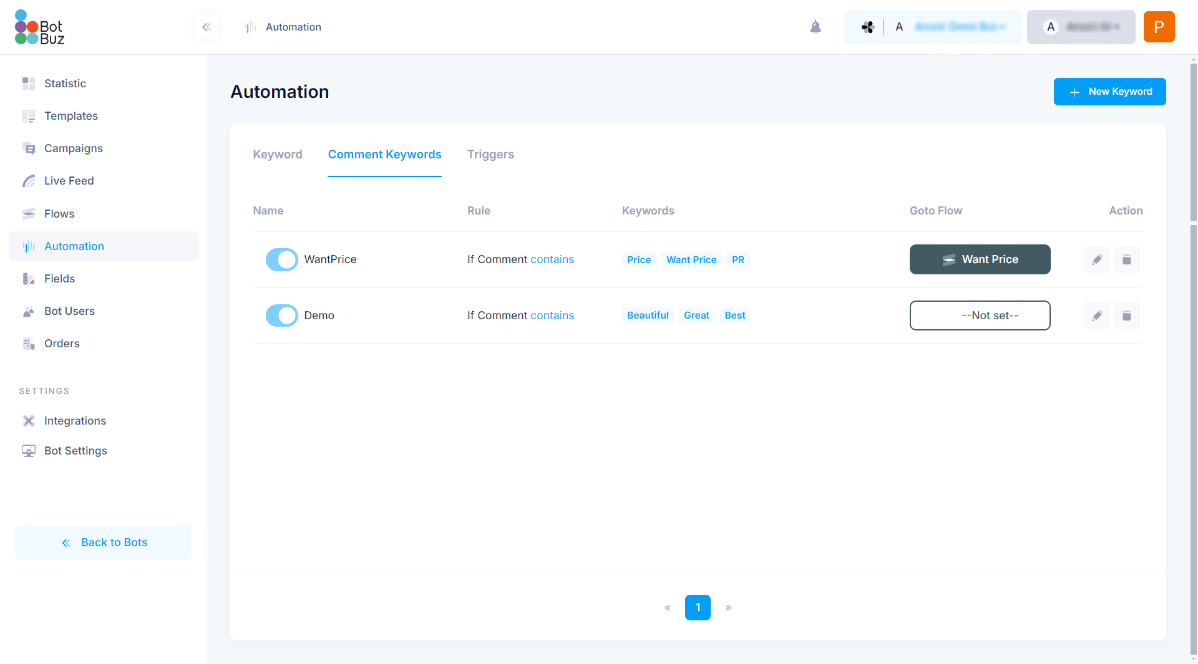Go to next page arrow
1198x664 pixels.
coord(728,607)
